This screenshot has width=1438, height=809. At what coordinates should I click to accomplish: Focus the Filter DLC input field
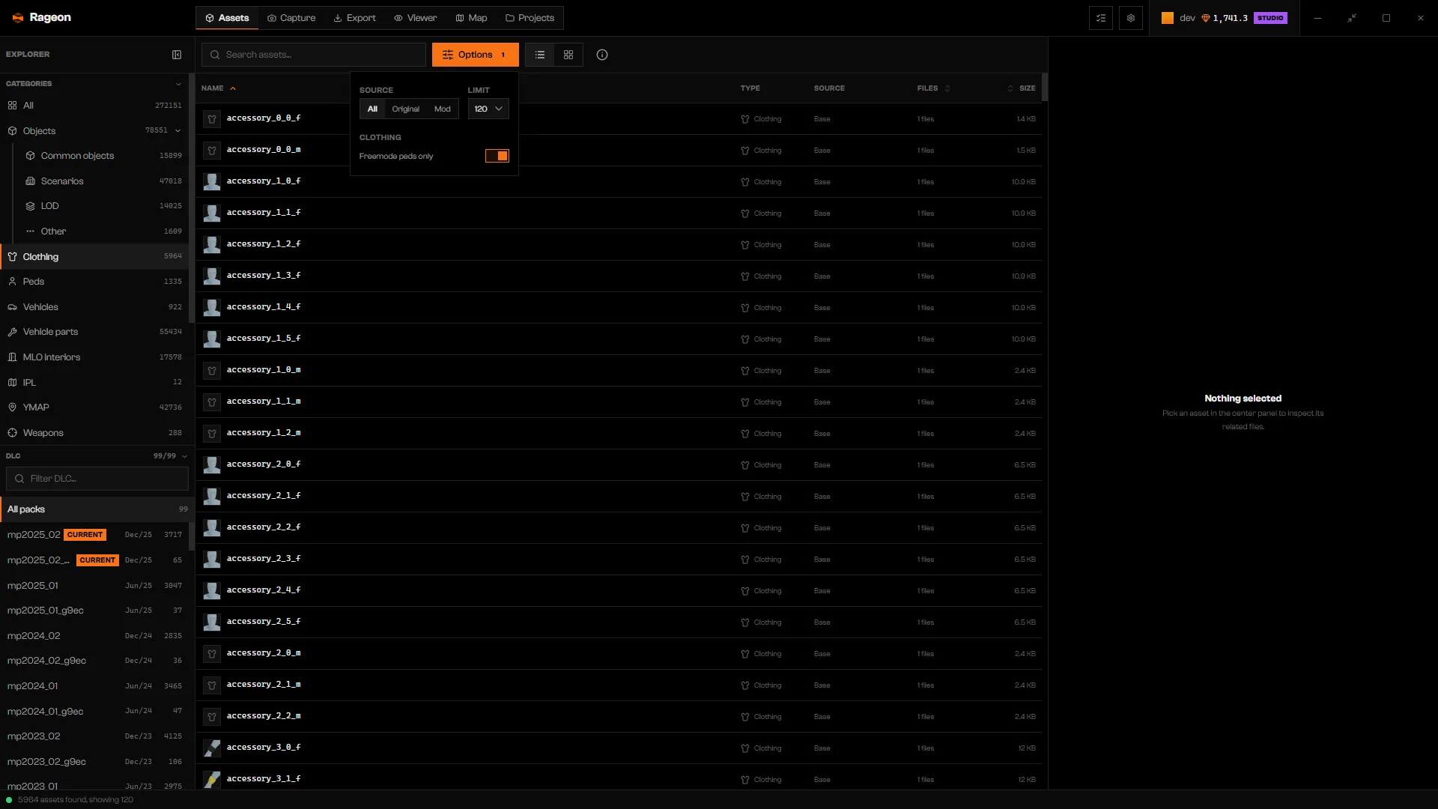coord(97,479)
